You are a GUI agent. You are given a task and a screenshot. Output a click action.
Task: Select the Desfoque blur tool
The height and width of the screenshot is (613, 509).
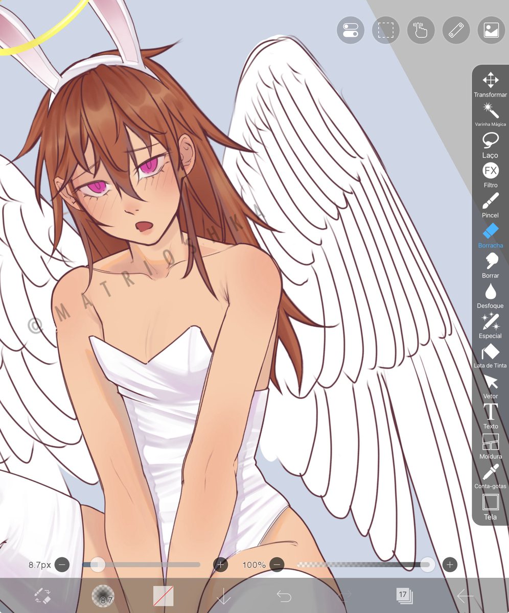tap(491, 296)
